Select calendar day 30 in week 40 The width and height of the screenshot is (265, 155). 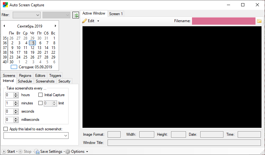click(x=11, y=62)
